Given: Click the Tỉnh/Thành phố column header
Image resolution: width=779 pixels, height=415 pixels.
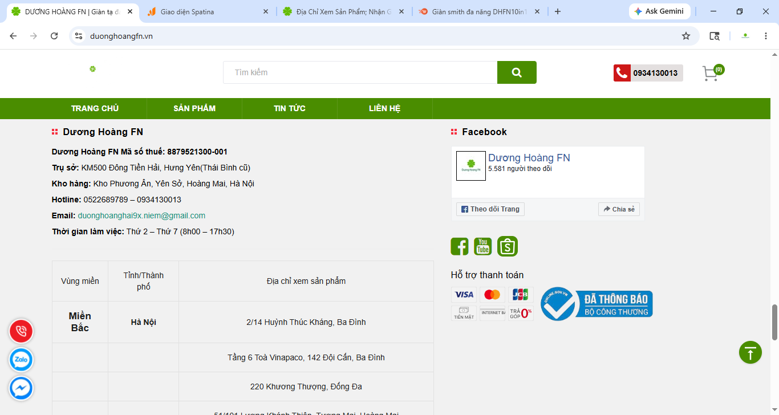Looking at the screenshot, I should [144, 281].
